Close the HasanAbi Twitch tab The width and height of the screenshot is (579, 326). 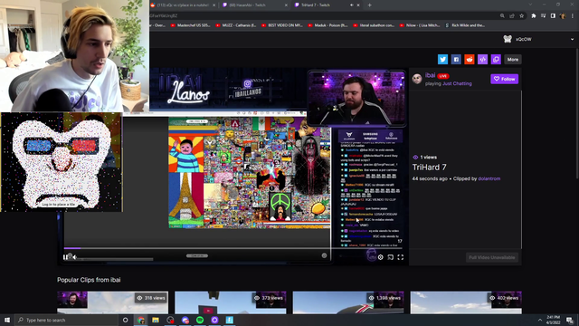(286, 5)
